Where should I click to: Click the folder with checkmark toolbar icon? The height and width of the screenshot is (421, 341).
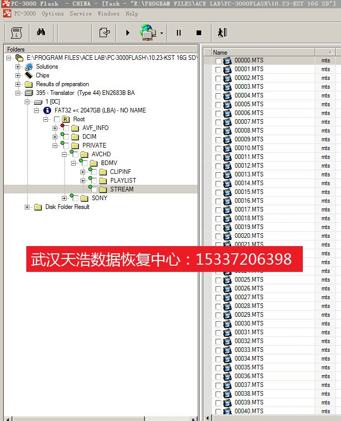tap(105, 33)
